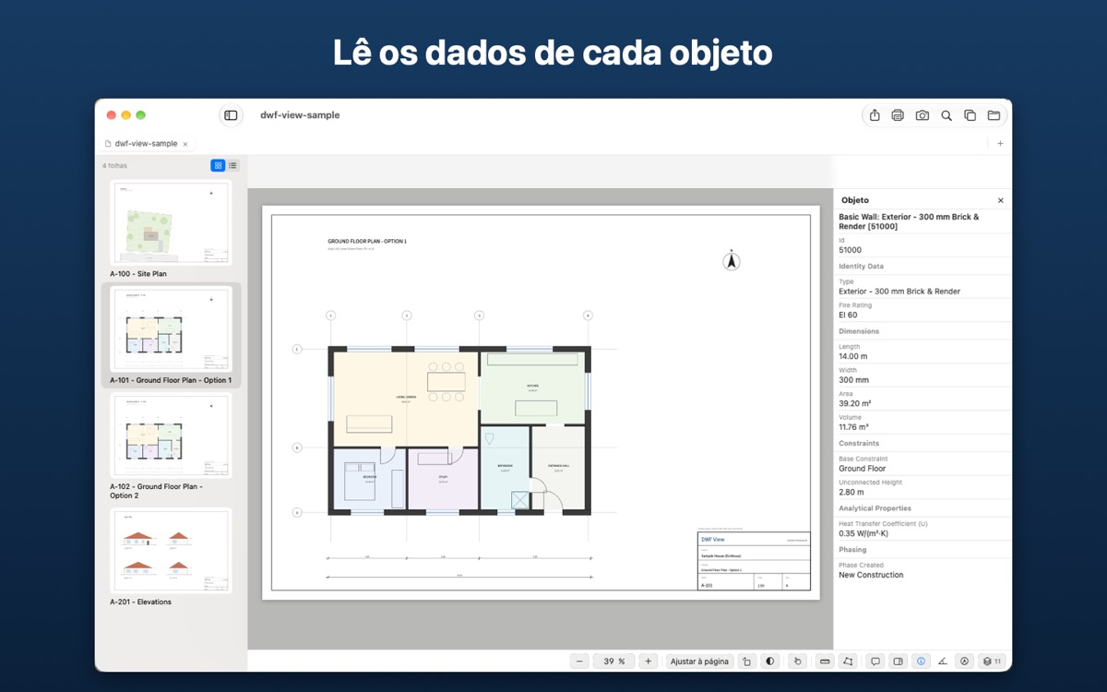The width and height of the screenshot is (1107, 692).
Task: Switch sheets to thumbnail grid view
Action: pyautogui.click(x=218, y=165)
